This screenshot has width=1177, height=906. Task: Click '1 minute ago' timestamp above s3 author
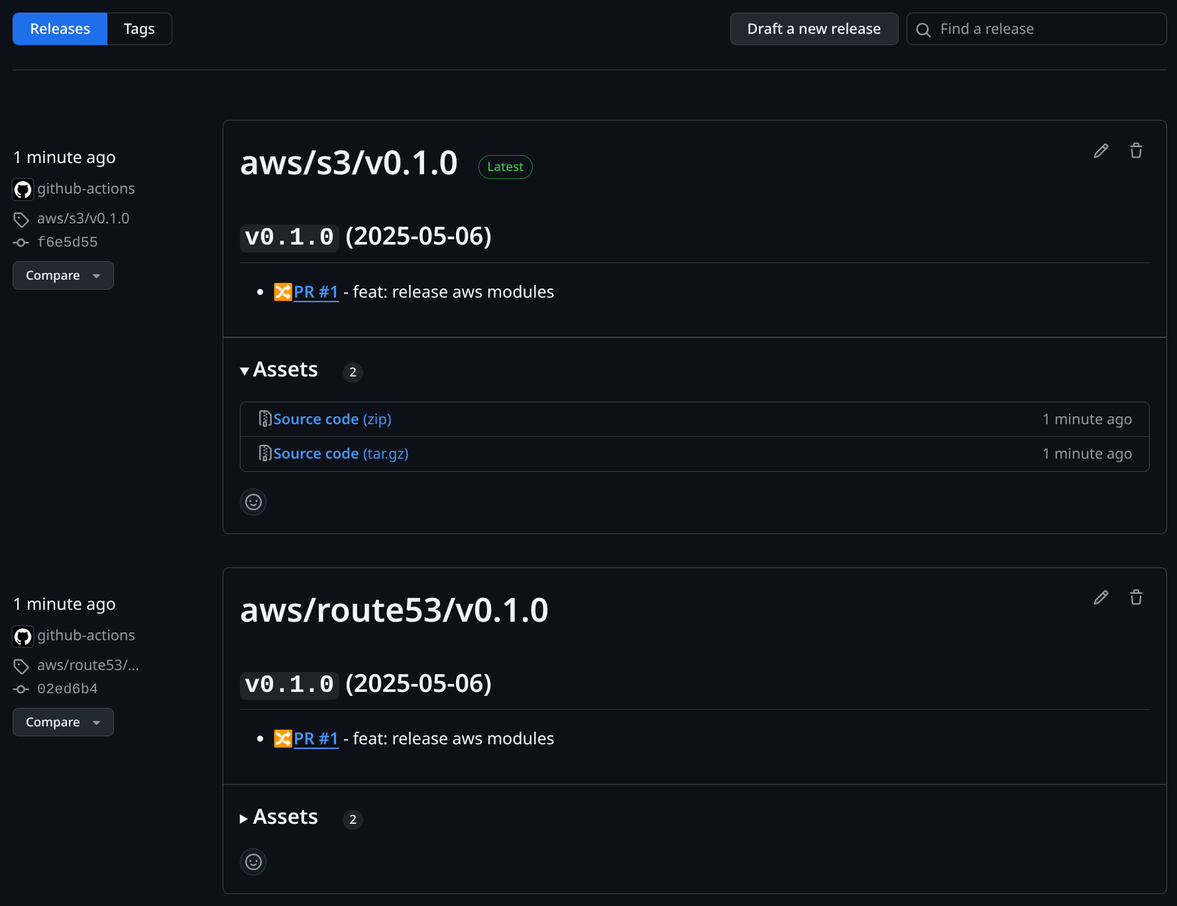[x=64, y=158]
